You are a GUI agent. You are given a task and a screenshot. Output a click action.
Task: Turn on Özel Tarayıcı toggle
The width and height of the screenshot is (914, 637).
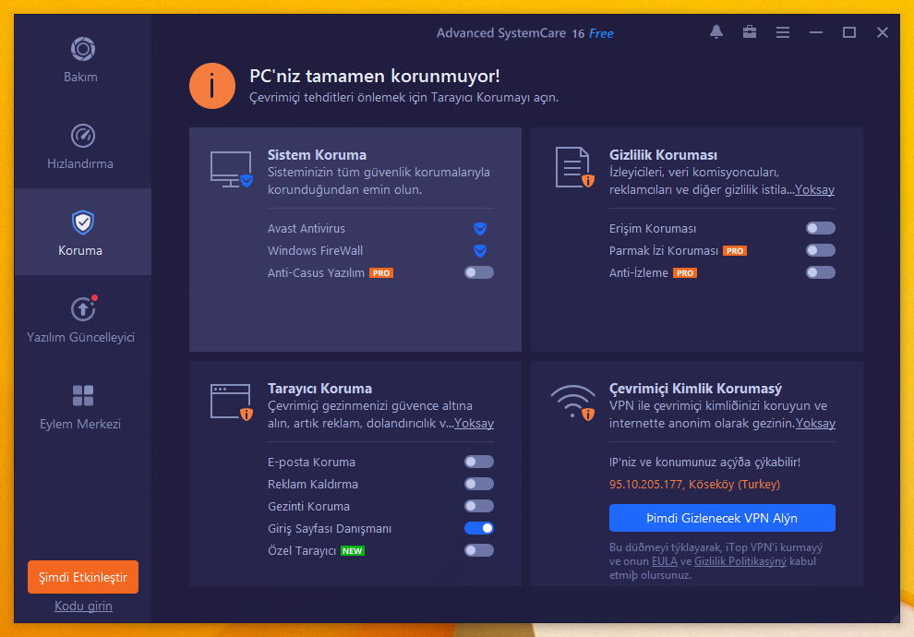click(x=479, y=550)
